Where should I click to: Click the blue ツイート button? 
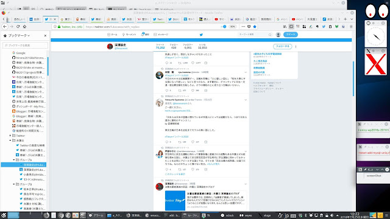pyautogui.click(x=291, y=35)
